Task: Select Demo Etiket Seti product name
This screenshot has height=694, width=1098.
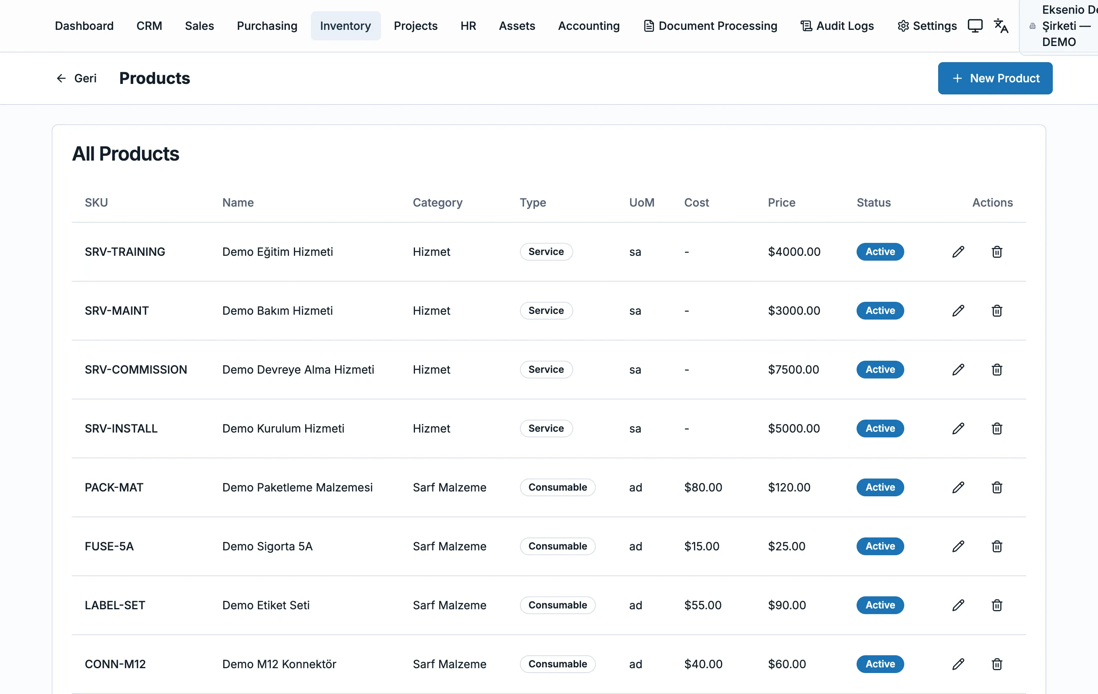Action: pyautogui.click(x=266, y=605)
